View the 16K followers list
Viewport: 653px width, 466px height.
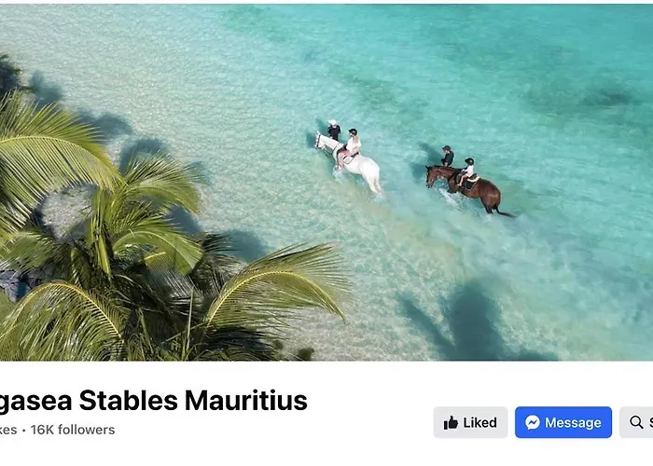(x=73, y=430)
